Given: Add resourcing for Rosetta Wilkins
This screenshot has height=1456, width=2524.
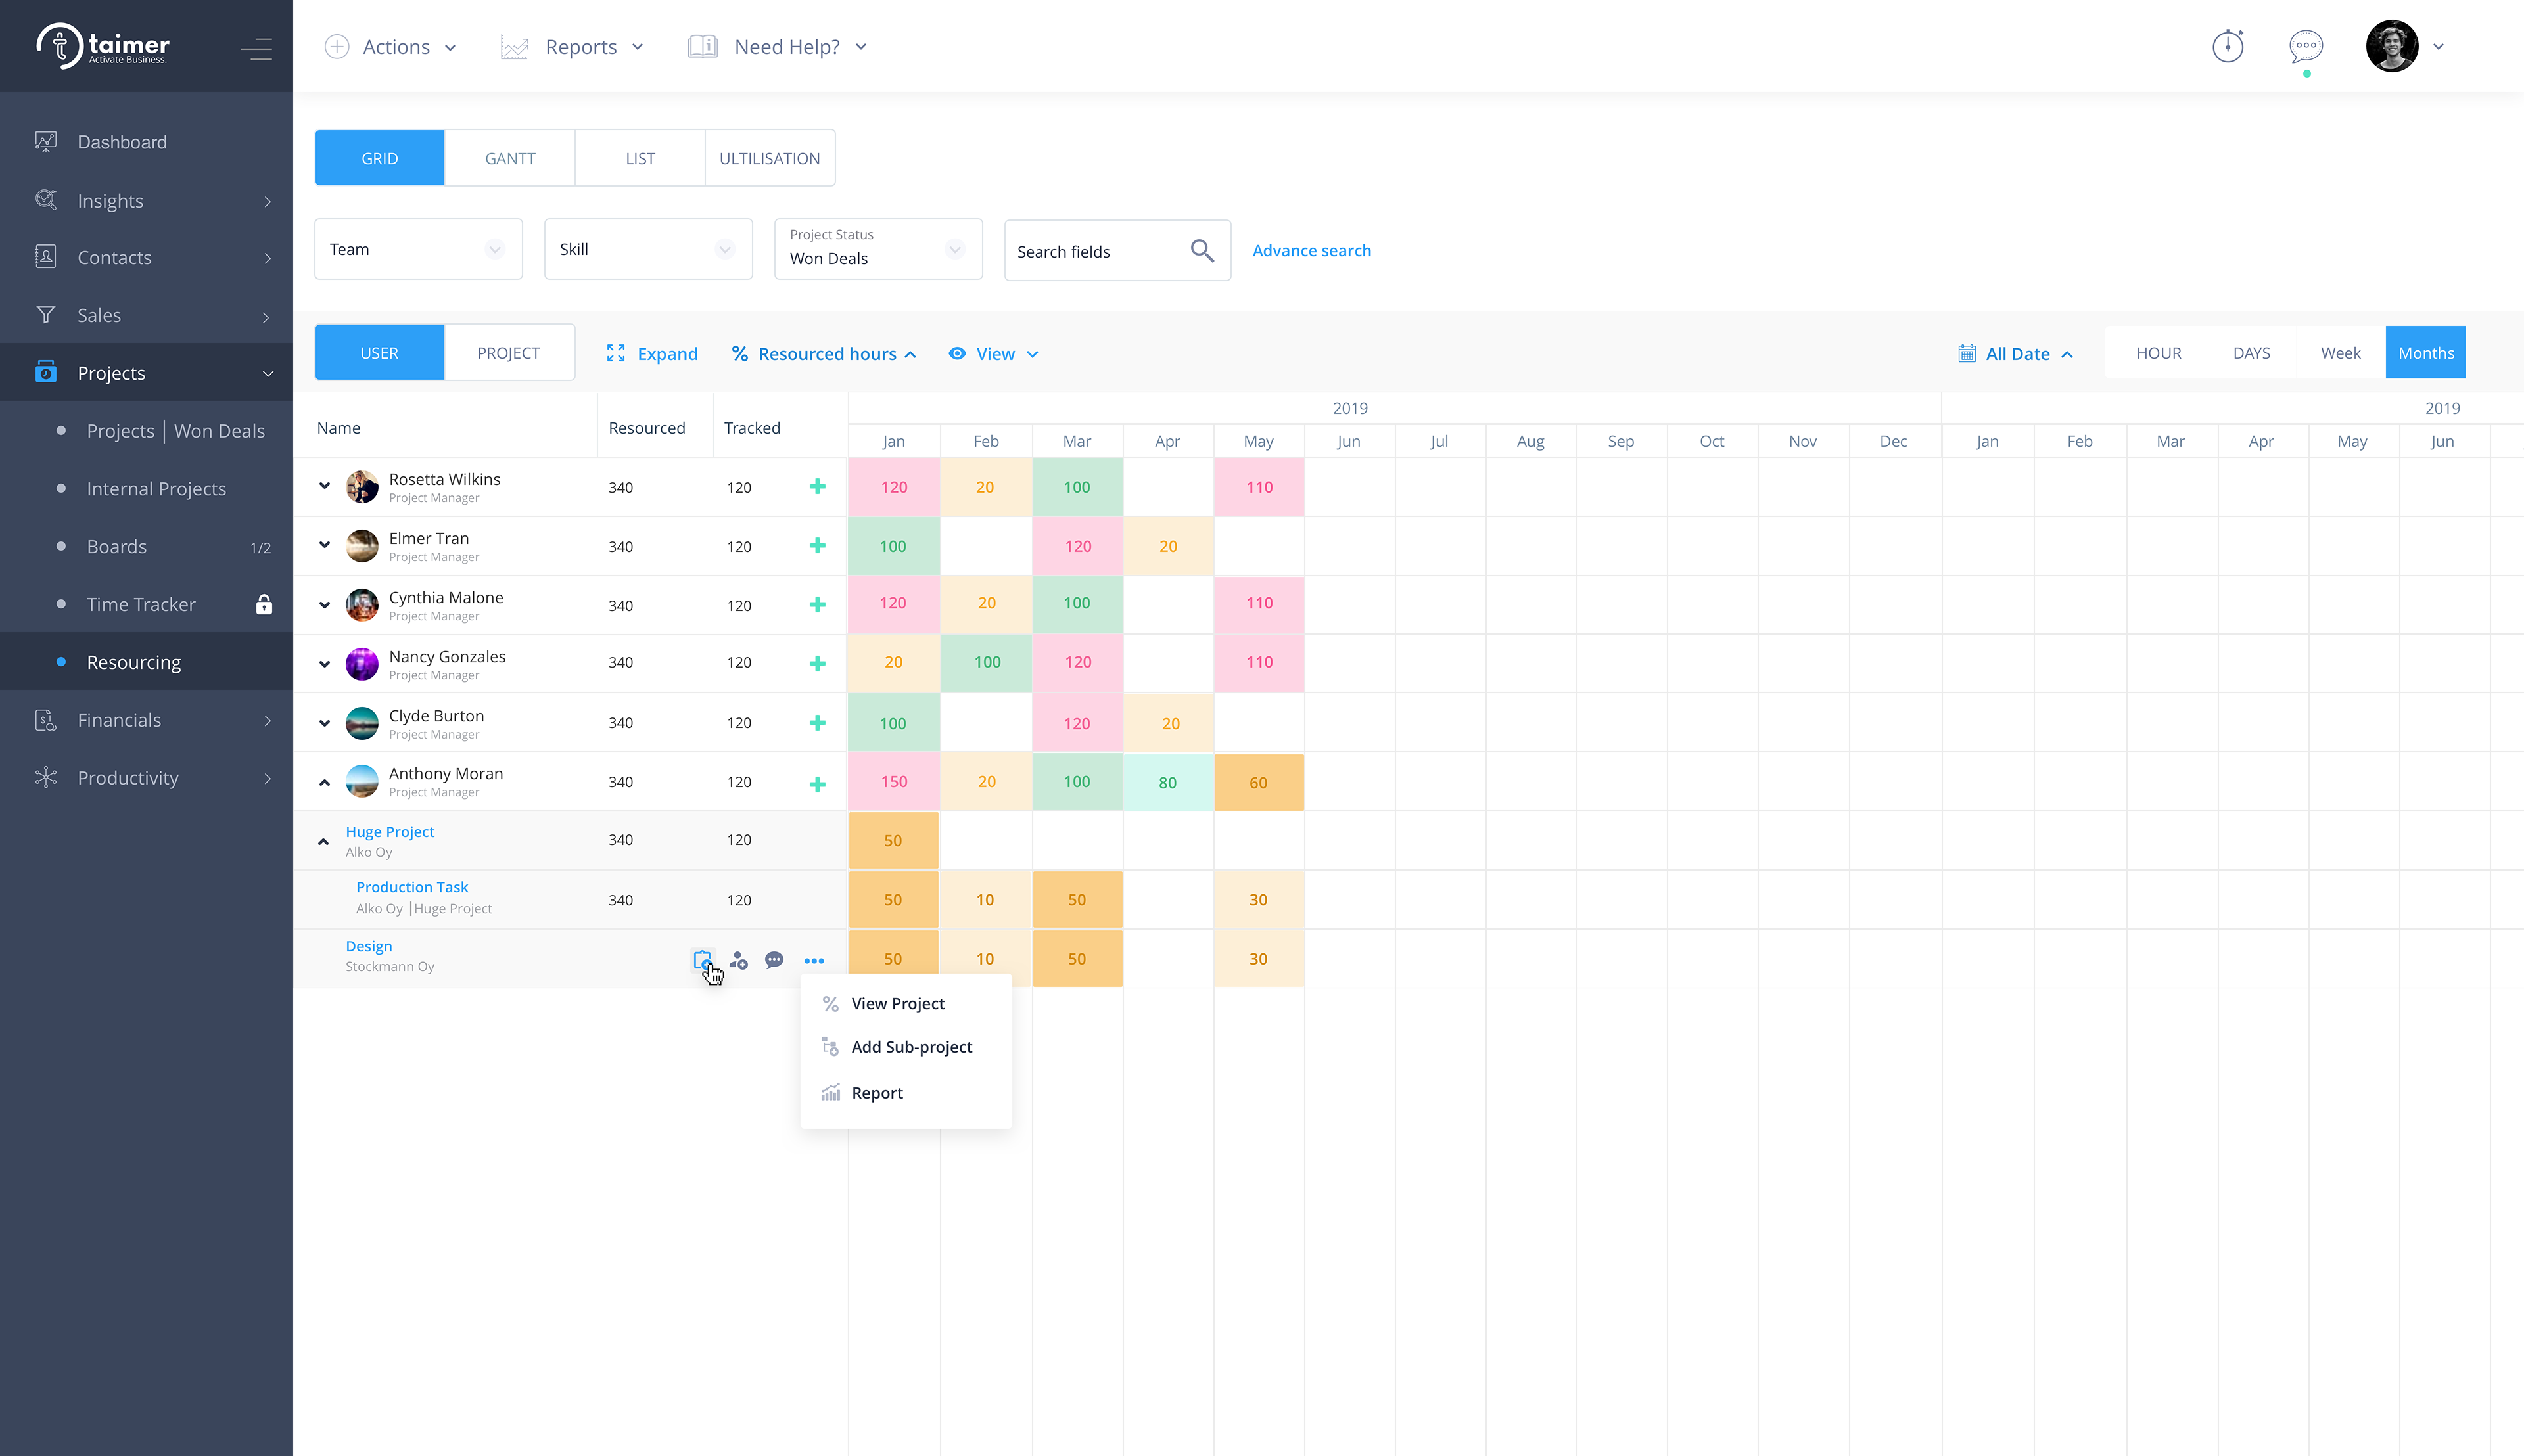Looking at the screenshot, I should pos(817,487).
